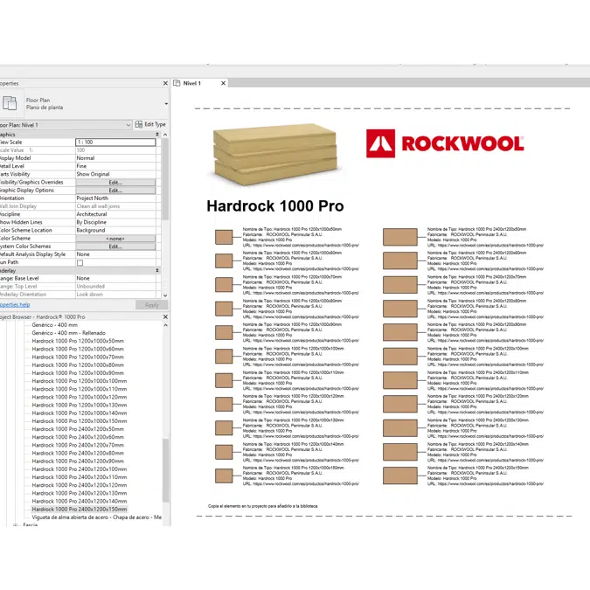Close the Project Browser panel
590x590 pixels.
(165, 316)
